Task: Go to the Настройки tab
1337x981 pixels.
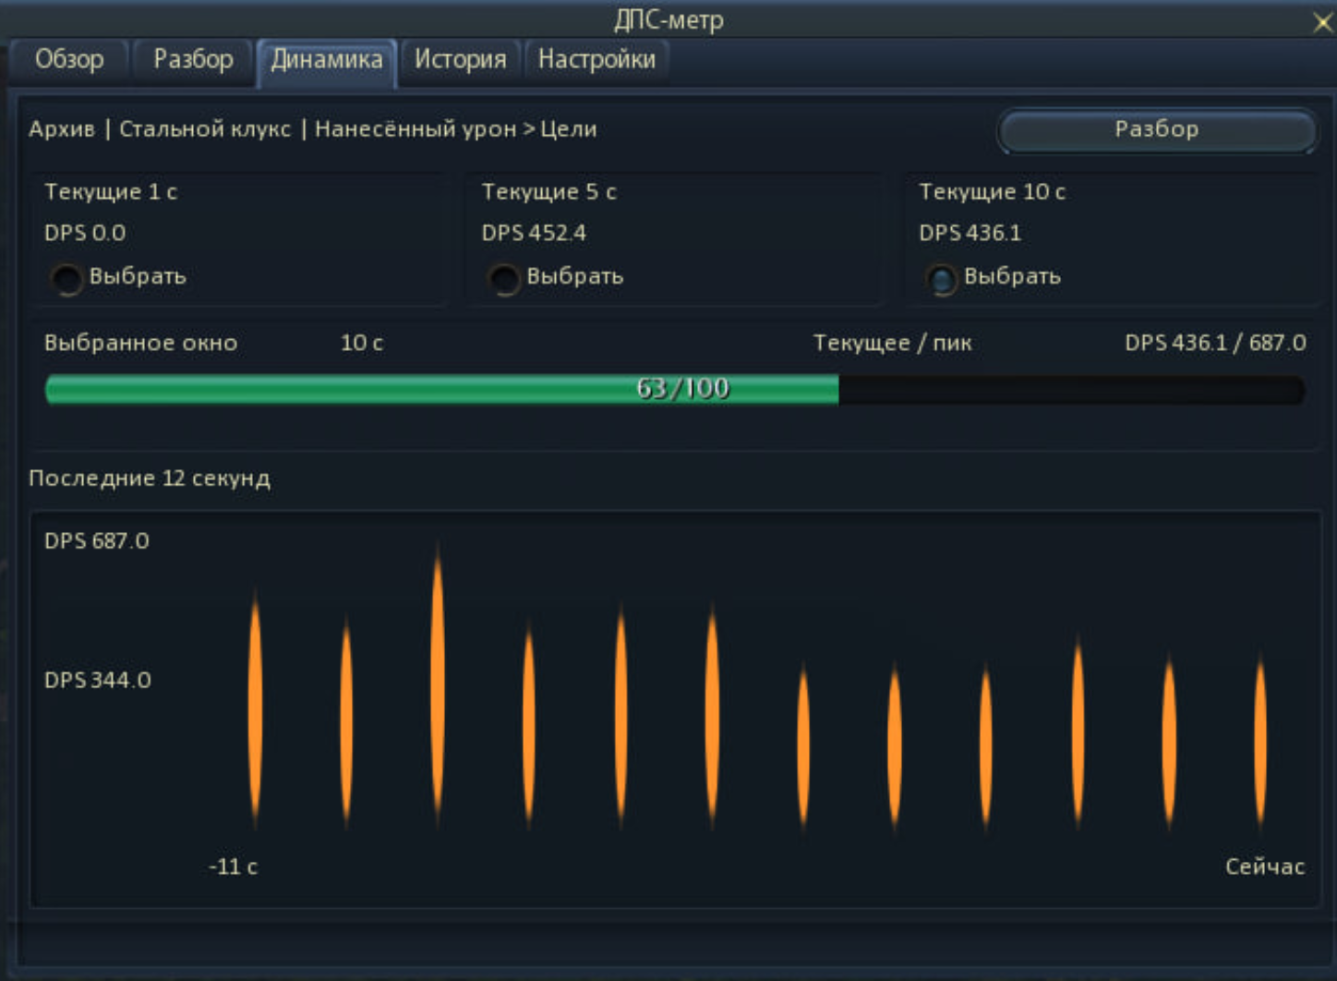Action: coord(596,60)
